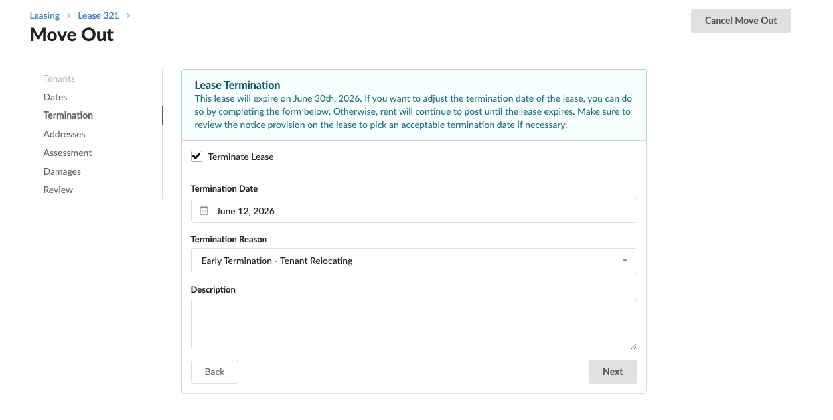Click the Cancel Move Out button
Screen dimensions: 833x420
(x=741, y=21)
